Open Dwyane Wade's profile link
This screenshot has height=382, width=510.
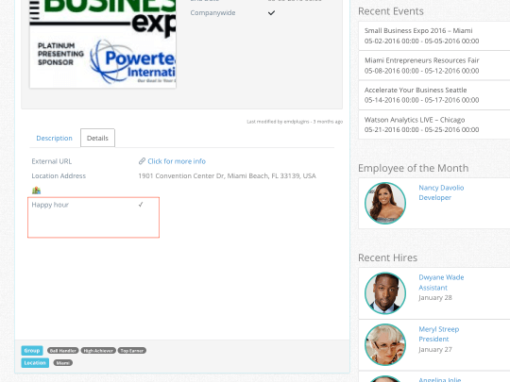point(441,277)
